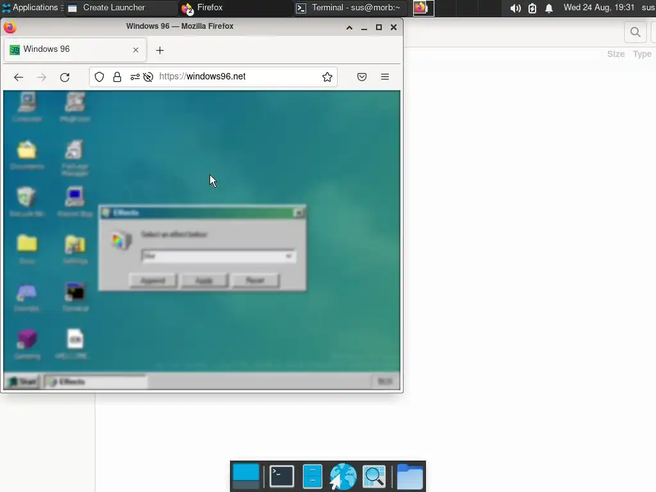Viewport: 656px width, 492px height.
Task: View site security lock information
Action: (x=117, y=77)
